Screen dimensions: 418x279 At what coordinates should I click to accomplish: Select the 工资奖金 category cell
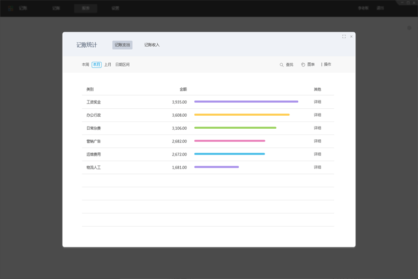point(94,102)
